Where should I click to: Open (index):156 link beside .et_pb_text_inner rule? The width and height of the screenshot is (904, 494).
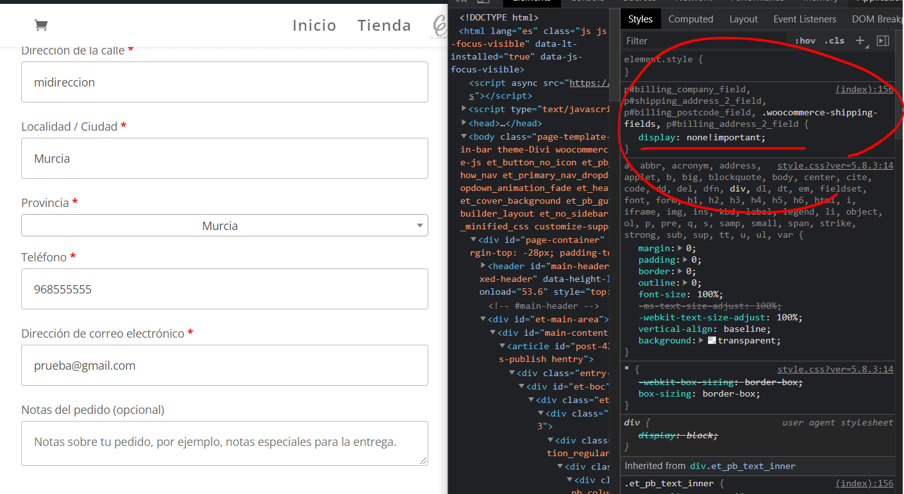(x=864, y=484)
